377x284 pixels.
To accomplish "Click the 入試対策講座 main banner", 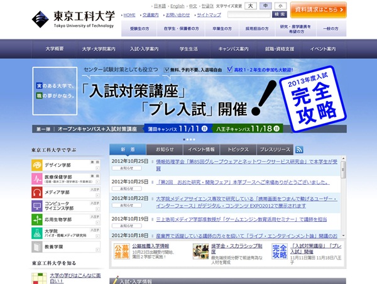I will (x=190, y=99).
